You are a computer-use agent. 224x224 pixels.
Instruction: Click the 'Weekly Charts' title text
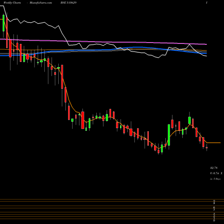coord(12,3)
